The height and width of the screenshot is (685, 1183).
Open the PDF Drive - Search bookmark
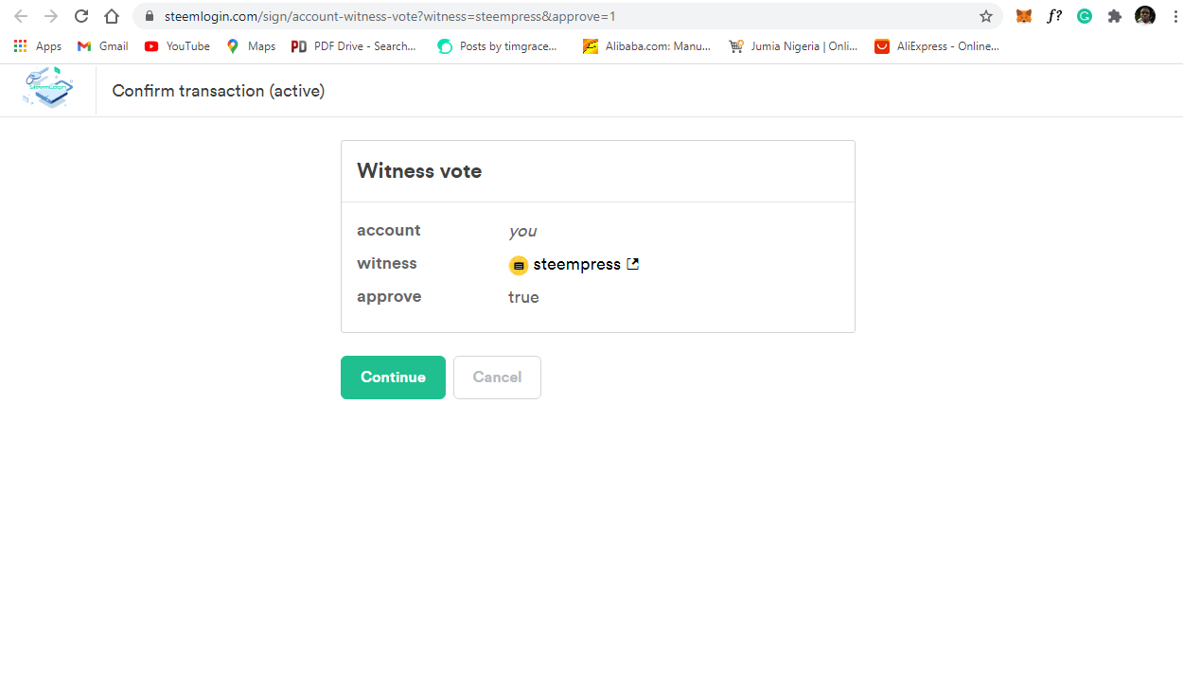pyautogui.click(x=353, y=45)
